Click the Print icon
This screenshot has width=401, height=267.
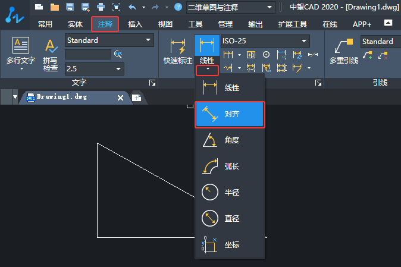point(101,7)
